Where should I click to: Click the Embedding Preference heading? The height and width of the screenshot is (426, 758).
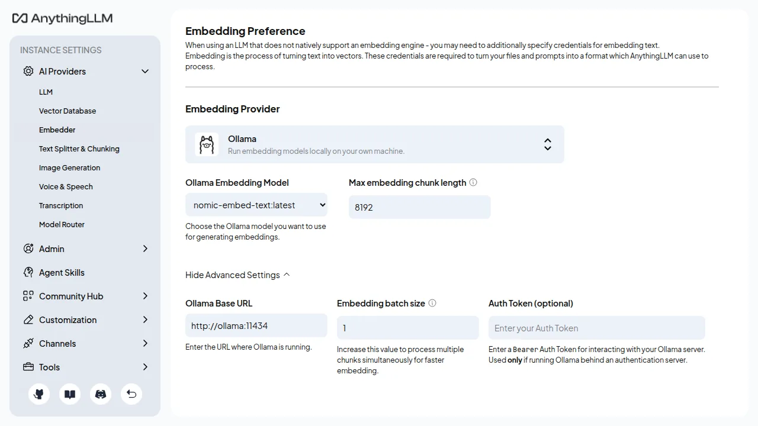(x=245, y=31)
